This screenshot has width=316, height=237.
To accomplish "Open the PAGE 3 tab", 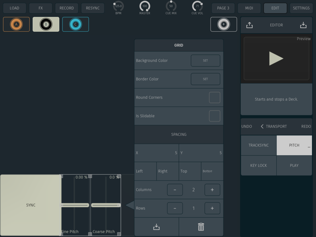I will tap(223, 8).
